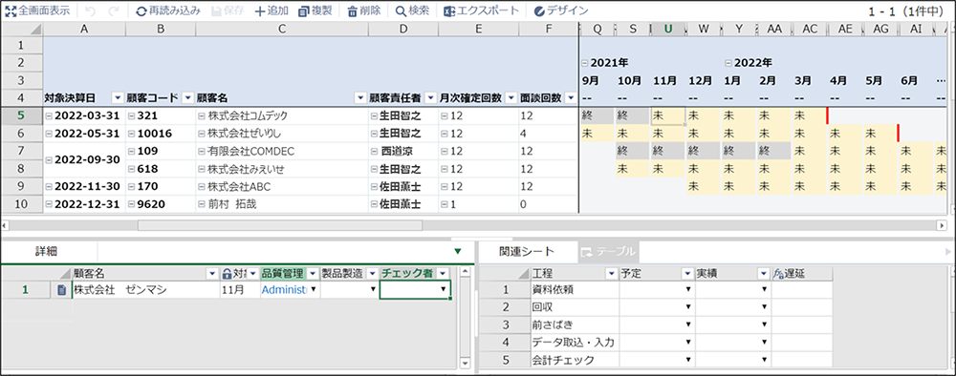Open 月次確定回数 column filter dropdown
This screenshot has width=956, height=376.
(511, 98)
